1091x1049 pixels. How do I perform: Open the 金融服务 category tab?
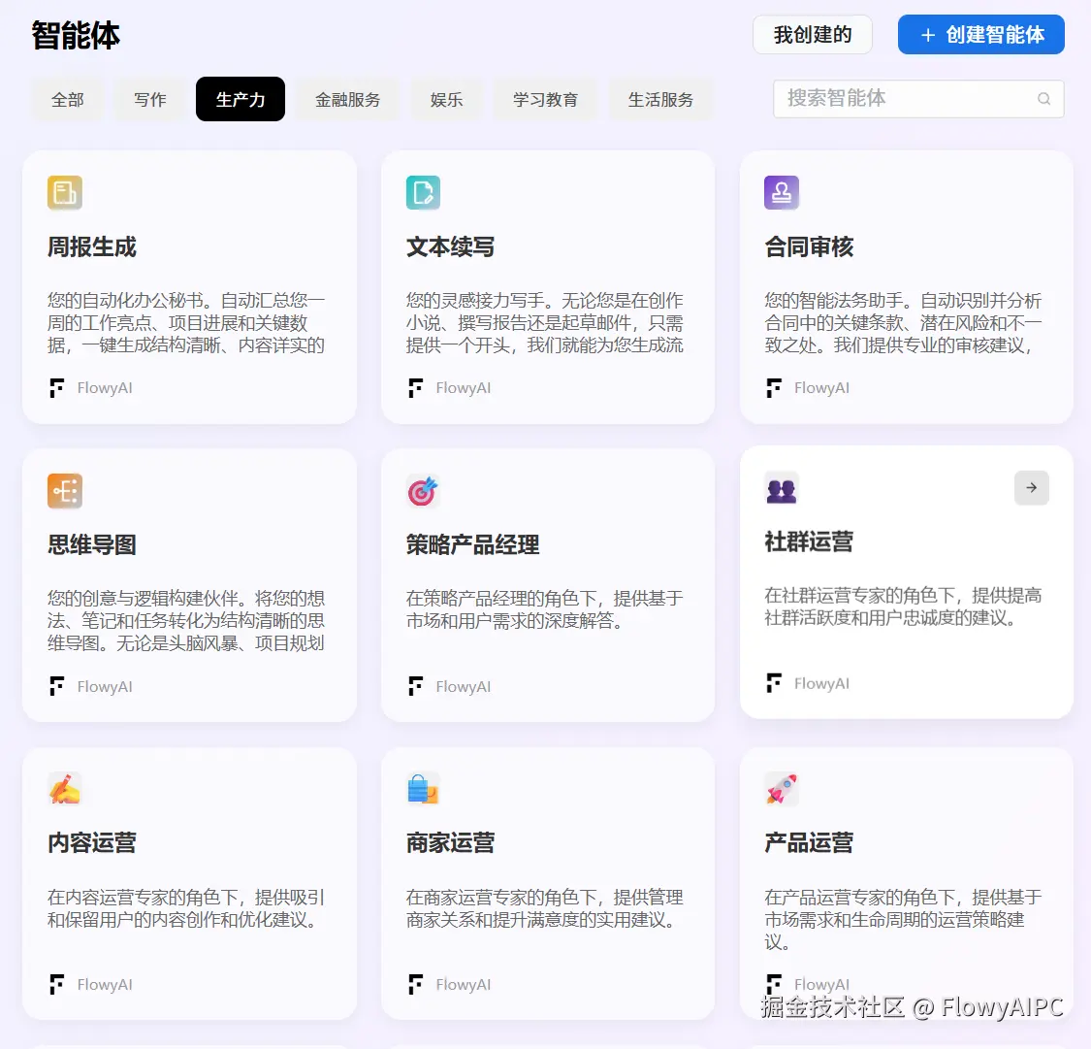(x=348, y=100)
